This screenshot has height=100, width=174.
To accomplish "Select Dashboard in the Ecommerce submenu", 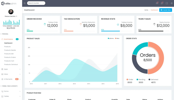I will pos(8,43).
